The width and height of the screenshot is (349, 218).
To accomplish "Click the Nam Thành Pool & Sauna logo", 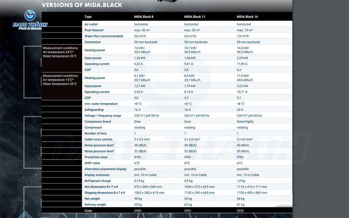I will (30, 20).
